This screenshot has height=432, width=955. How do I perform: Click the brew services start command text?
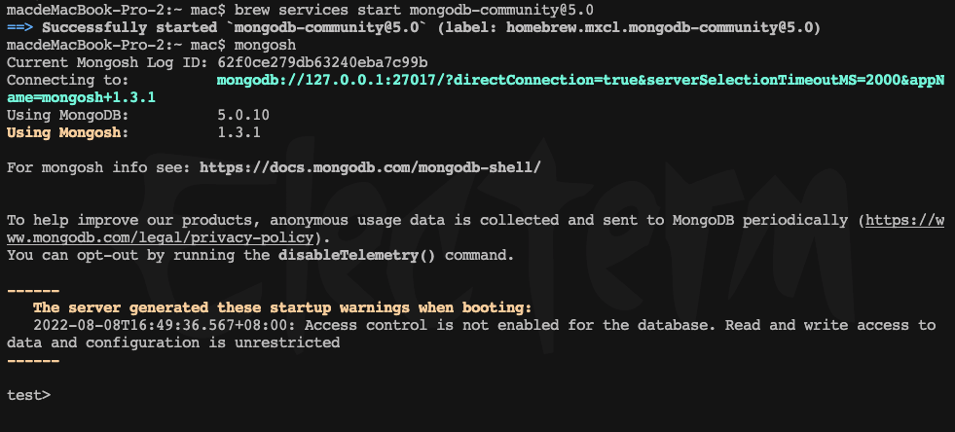coord(414,10)
